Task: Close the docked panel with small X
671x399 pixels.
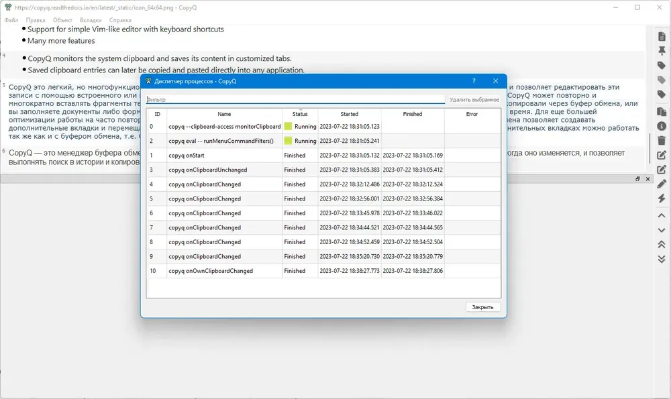Action: click(648, 179)
